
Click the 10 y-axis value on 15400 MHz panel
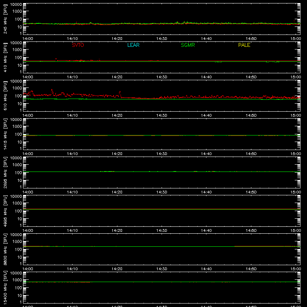coord(20,295)
